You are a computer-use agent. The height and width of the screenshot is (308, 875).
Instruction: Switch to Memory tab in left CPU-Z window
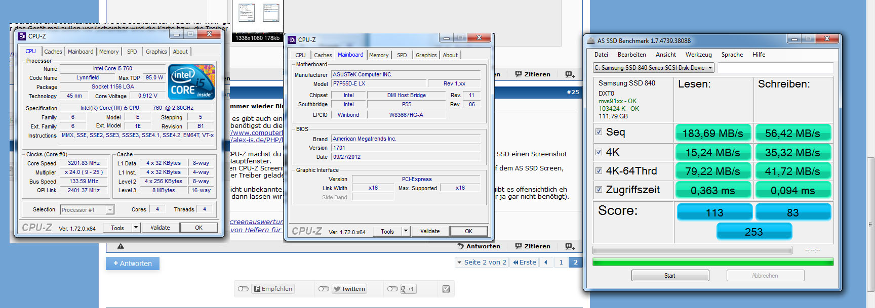pos(109,52)
